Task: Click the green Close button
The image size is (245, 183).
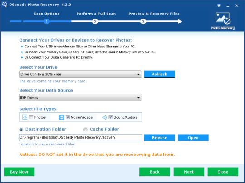Action: pyautogui.click(x=223, y=172)
